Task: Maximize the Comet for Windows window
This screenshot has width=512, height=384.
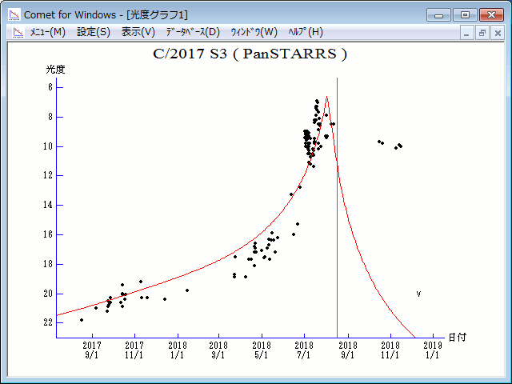Action: pos(464,14)
